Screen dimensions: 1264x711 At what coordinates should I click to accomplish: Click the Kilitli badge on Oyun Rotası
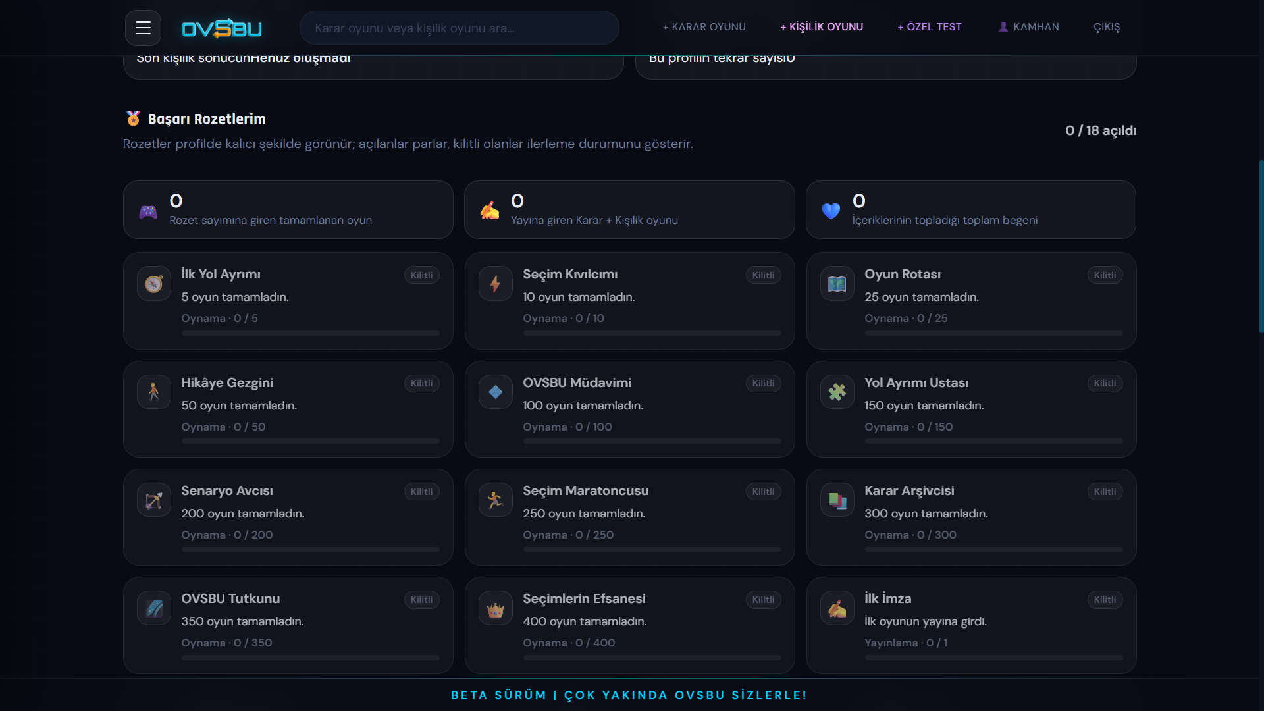1105,275
